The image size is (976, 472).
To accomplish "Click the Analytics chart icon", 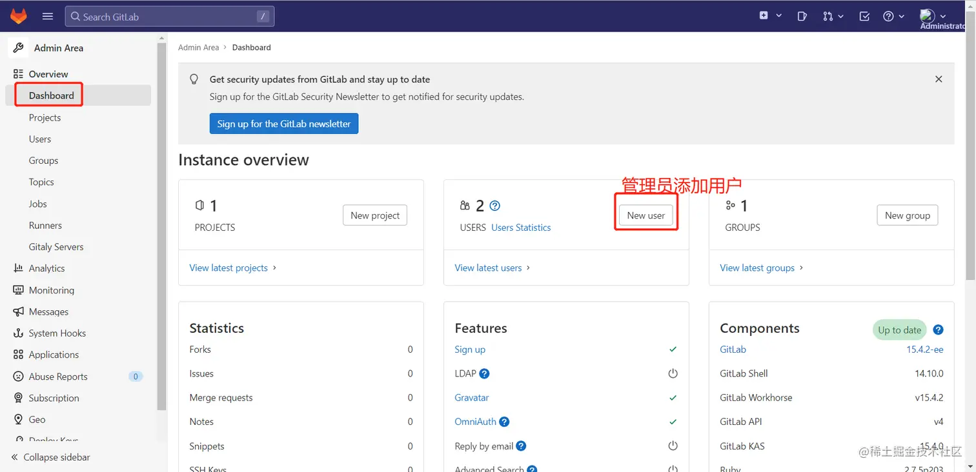I will (18, 268).
